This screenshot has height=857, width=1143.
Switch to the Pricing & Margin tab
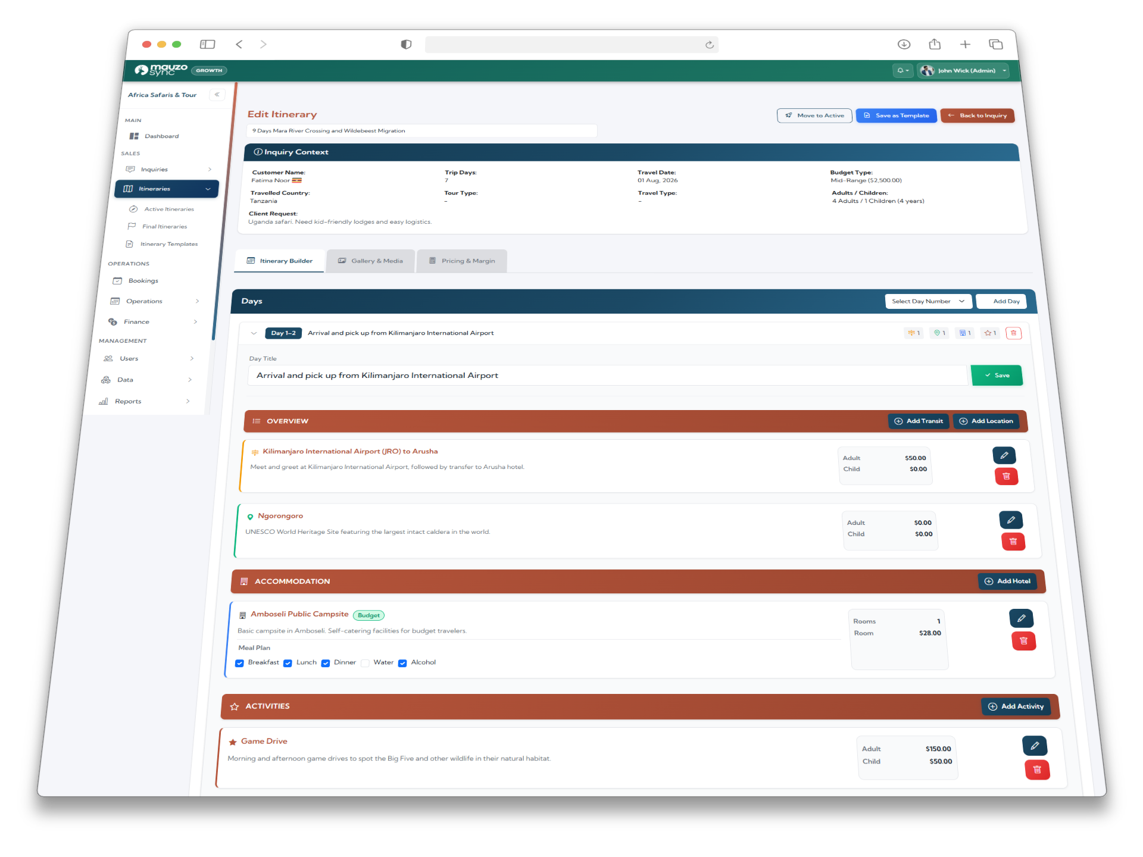tap(462, 261)
